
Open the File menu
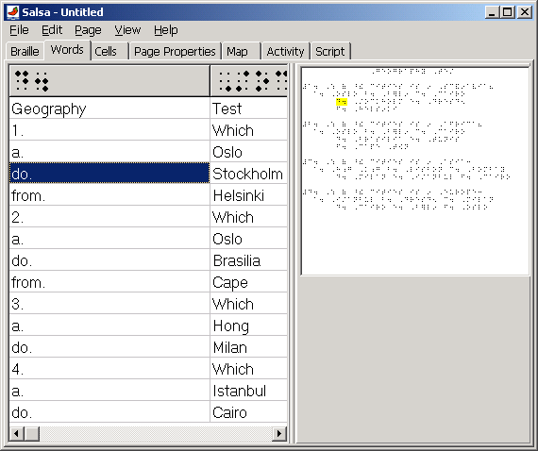coord(19,30)
